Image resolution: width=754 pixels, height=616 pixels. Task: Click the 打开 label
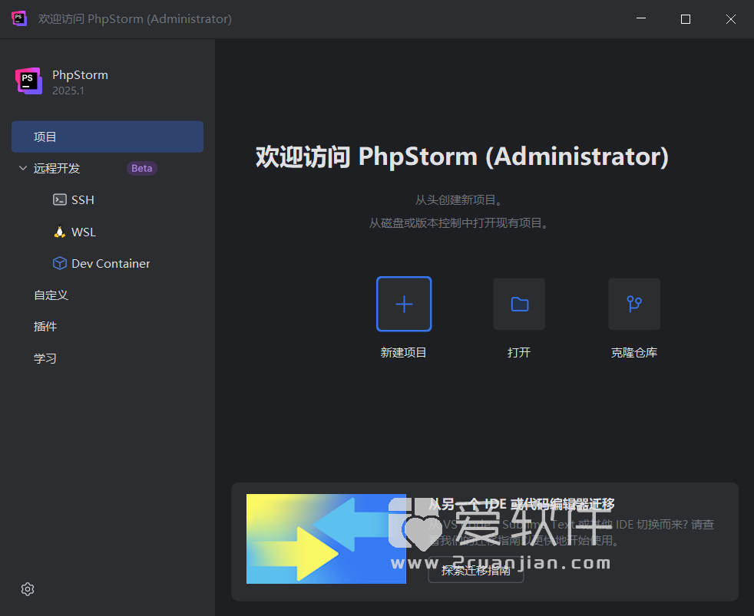click(x=519, y=353)
